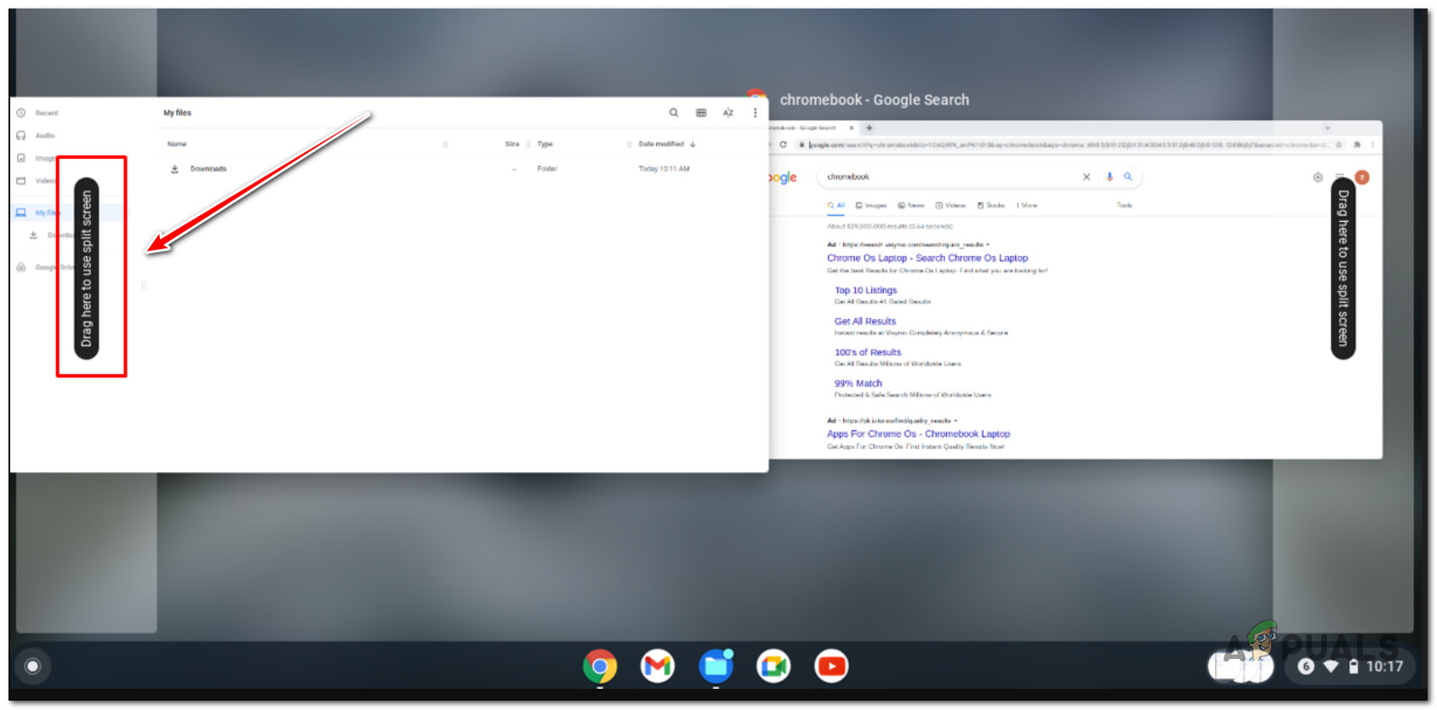Clear the Google search query with X
This screenshot has height=710, width=1437.
point(1086,177)
